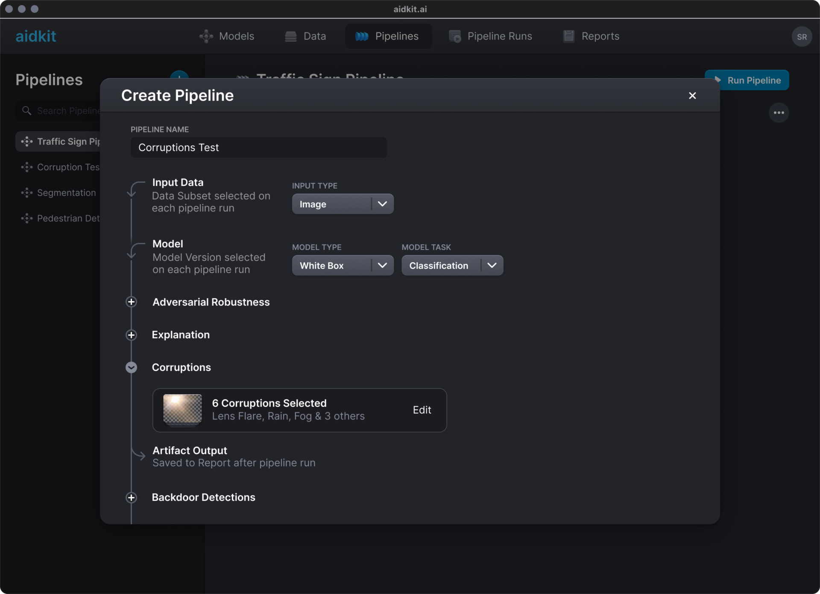Open the Input Type Image dropdown
This screenshot has height=594, width=820.
[343, 204]
